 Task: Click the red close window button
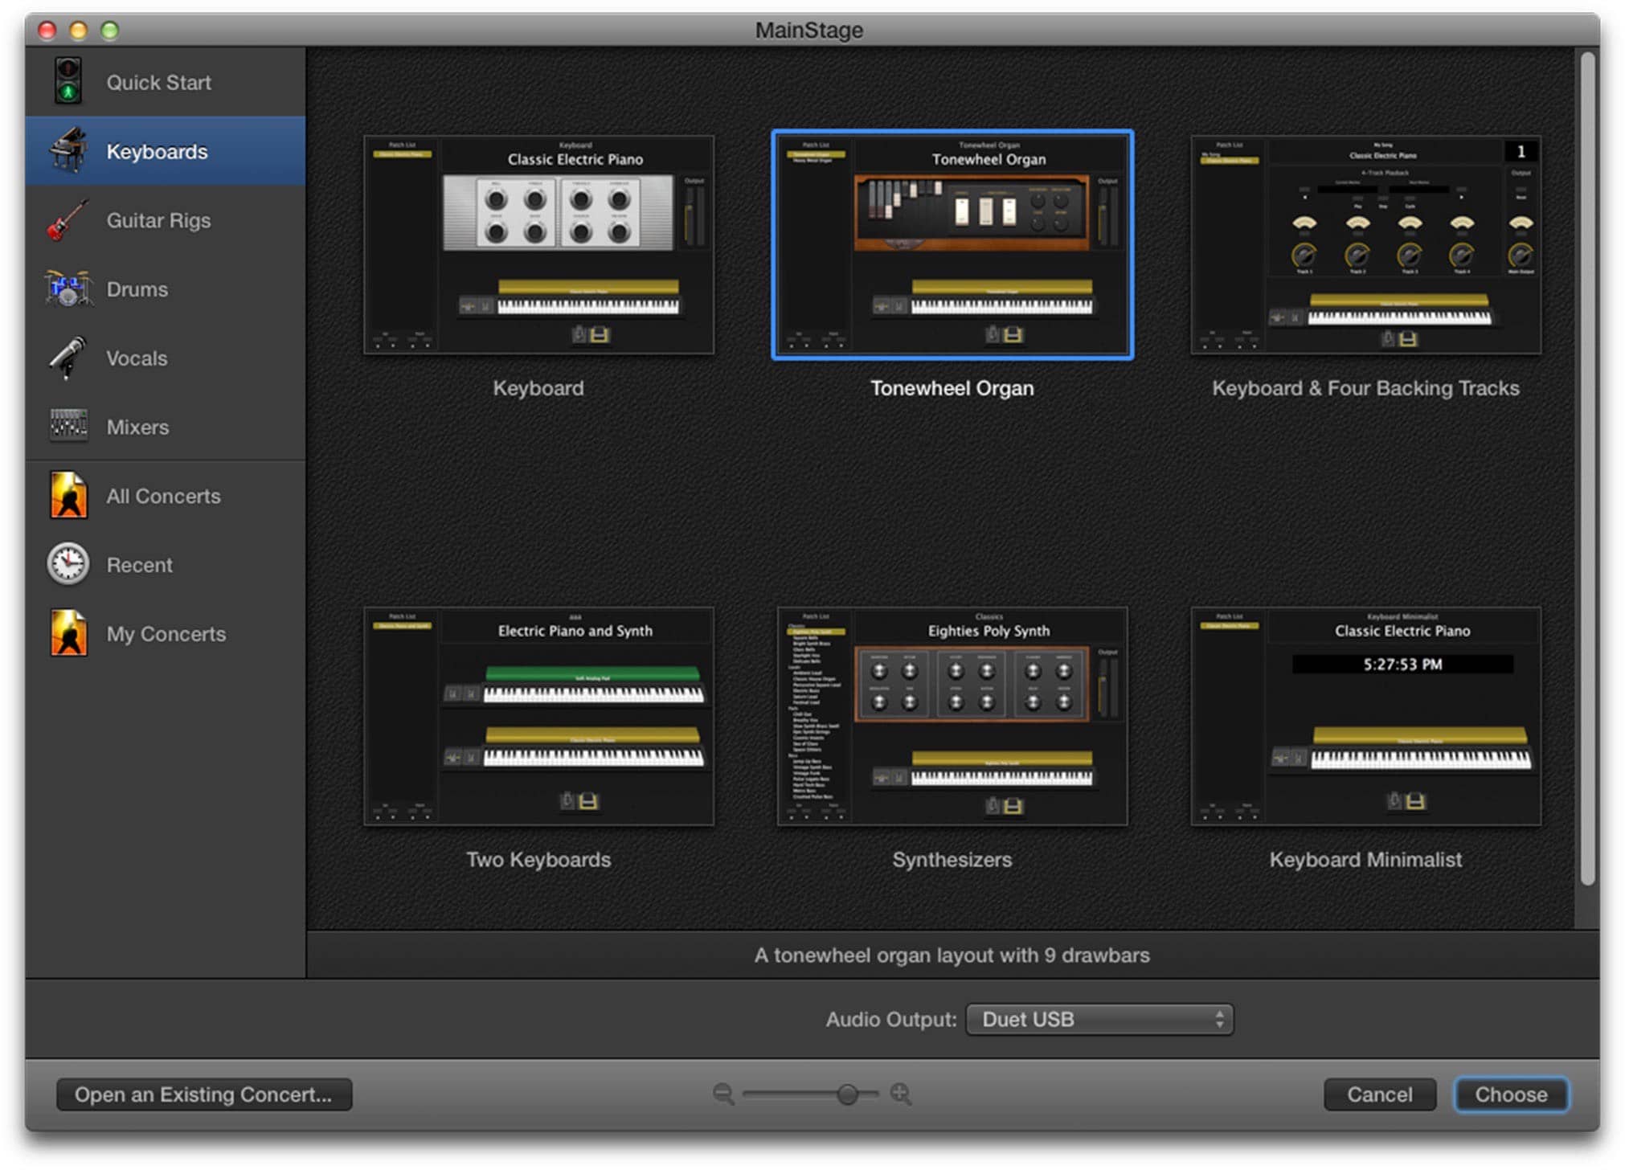[47, 31]
